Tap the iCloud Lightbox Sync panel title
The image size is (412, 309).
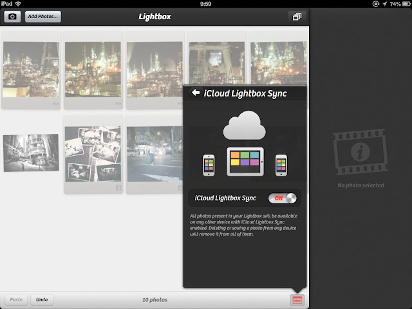click(x=245, y=93)
